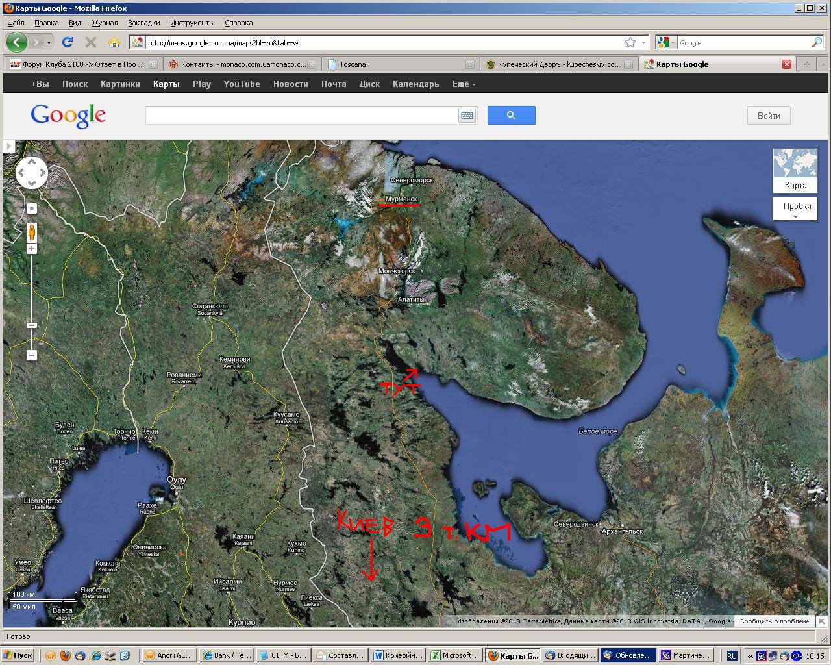
Task: Open the home page via house icon
Action: tap(114, 42)
